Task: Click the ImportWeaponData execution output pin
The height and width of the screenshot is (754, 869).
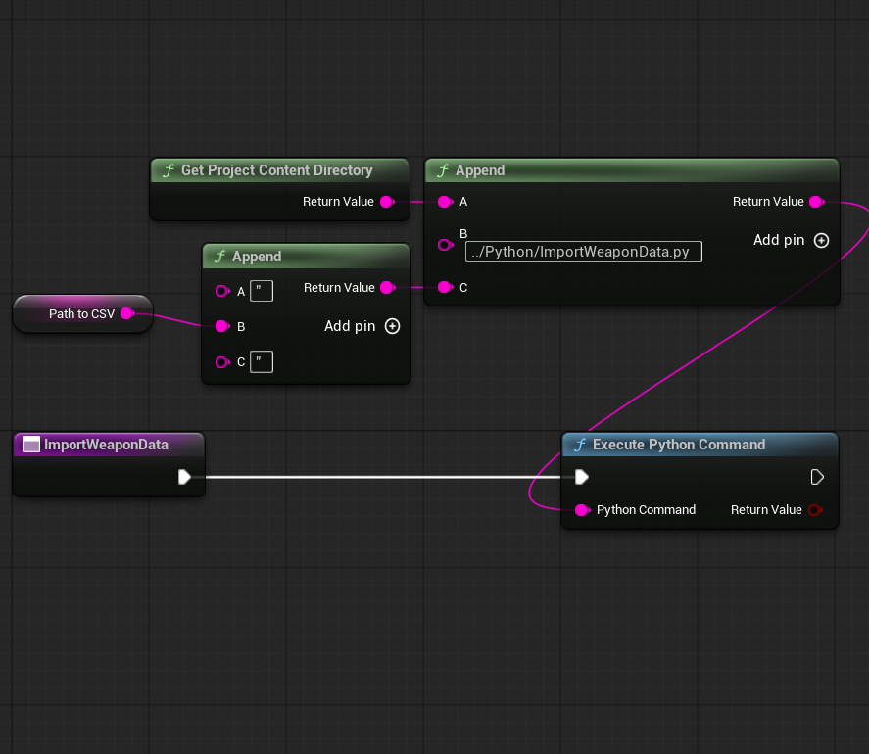Action: pos(184,477)
